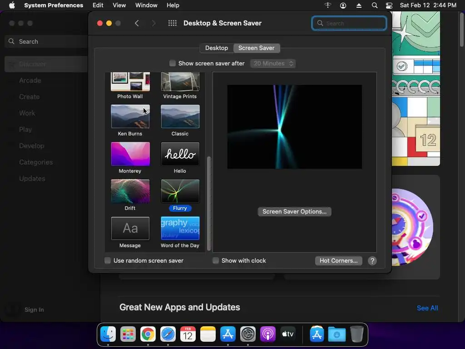Open Apple TV from the Dock
Image resolution: width=465 pixels, height=349 pixels.
click(287, 334)
